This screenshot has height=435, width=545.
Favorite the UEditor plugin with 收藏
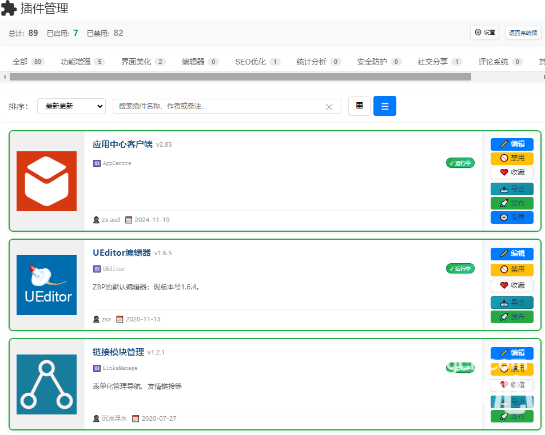pos(512,285)
